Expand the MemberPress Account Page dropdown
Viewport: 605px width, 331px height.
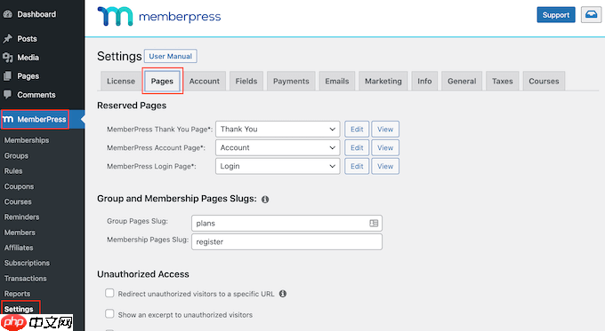(278, 148)
